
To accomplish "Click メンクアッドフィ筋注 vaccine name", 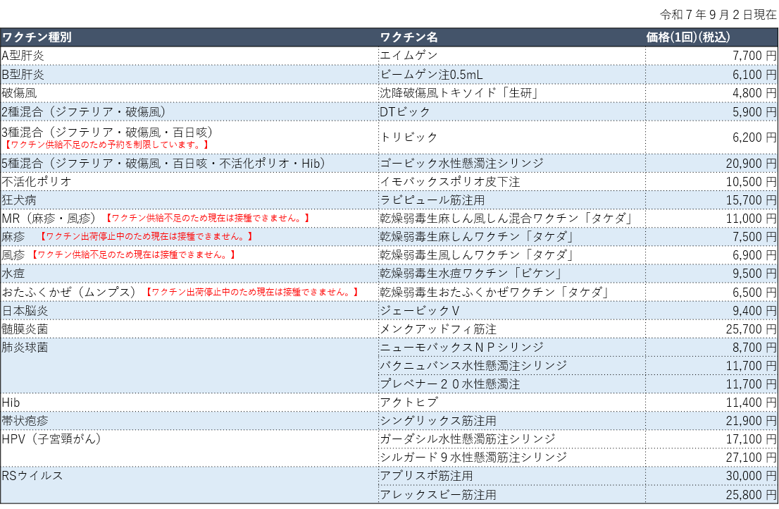I will [438, 329].
